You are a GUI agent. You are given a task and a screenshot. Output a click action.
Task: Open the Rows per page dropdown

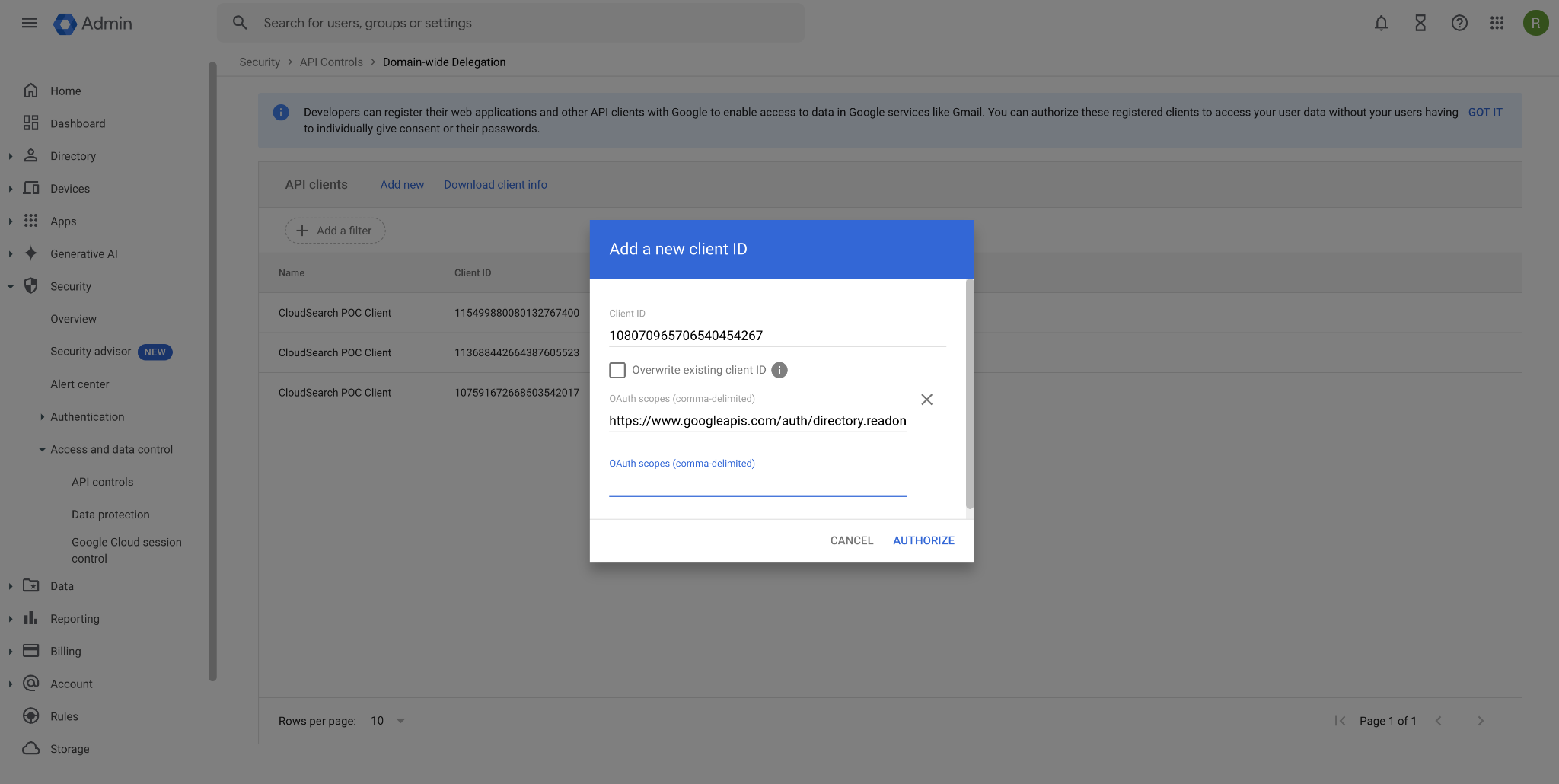click(x=388, y=720)
